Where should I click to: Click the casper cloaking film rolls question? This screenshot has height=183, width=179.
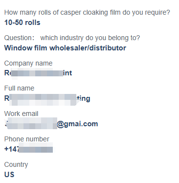[87, 13]
